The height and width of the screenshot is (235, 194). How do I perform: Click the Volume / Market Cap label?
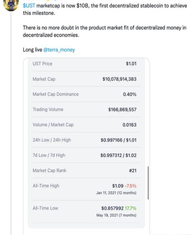tap(53, 125)
